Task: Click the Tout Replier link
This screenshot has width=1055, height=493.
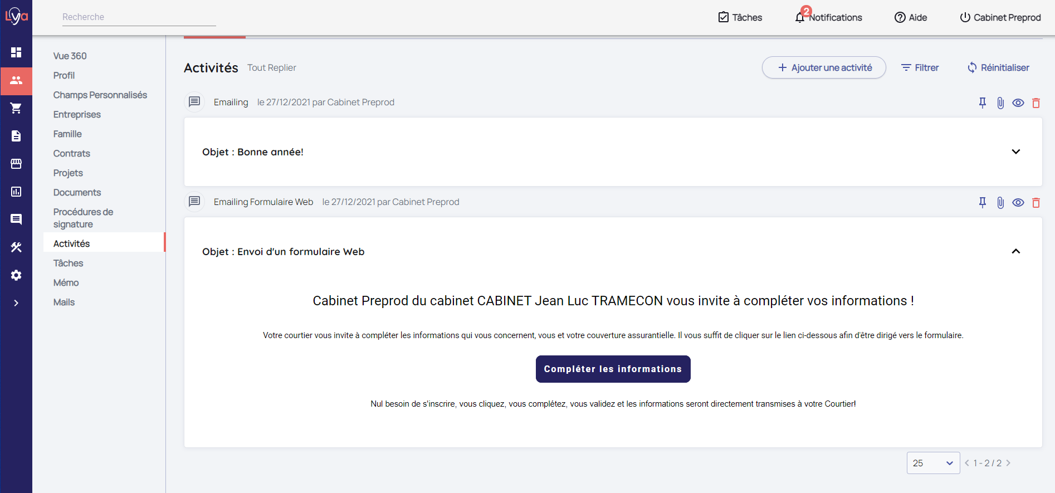Action: [272, 67]
